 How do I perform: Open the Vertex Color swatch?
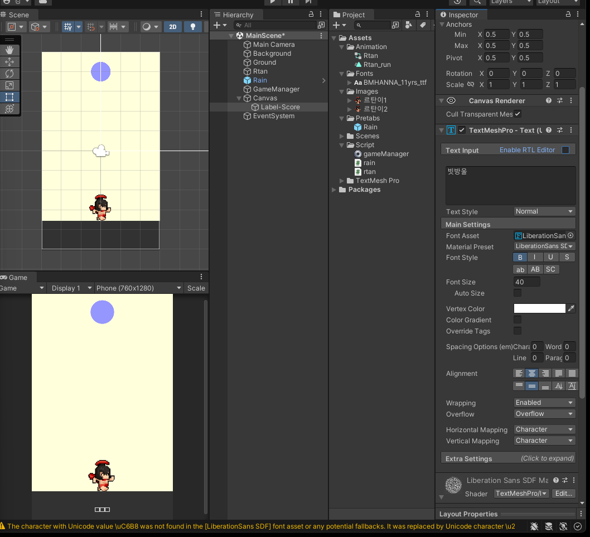pos(540,308)
